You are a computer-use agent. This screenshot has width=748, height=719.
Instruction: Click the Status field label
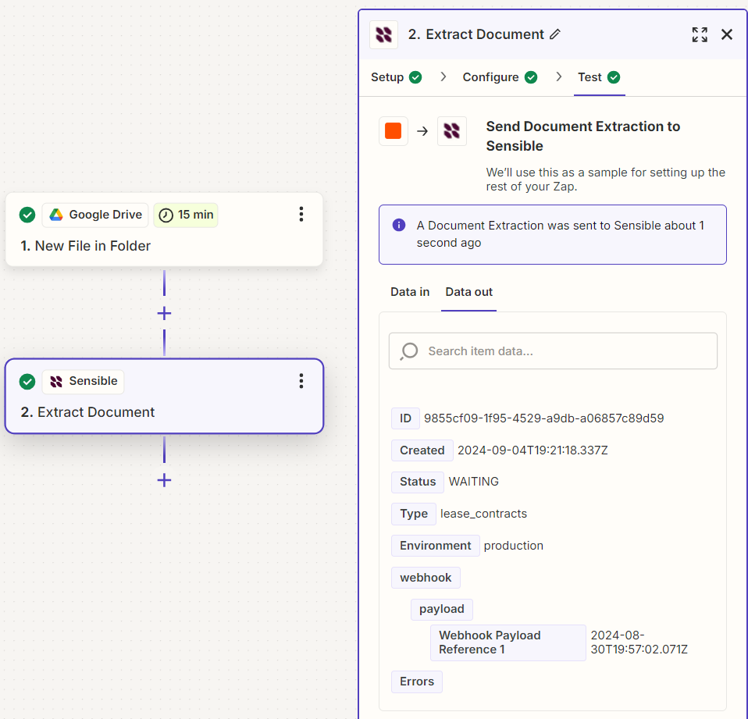(x=418, y=482)
